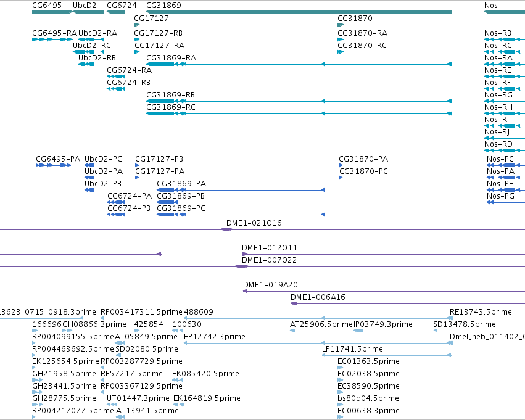Click the UbcD2 gene label
The height and width of the screenshot is (420, 525).
(85, 6)
